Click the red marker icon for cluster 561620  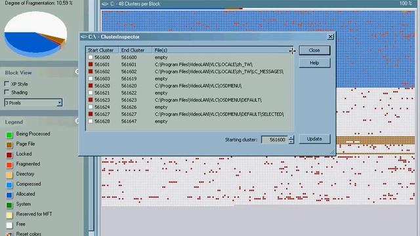[91, 86]
